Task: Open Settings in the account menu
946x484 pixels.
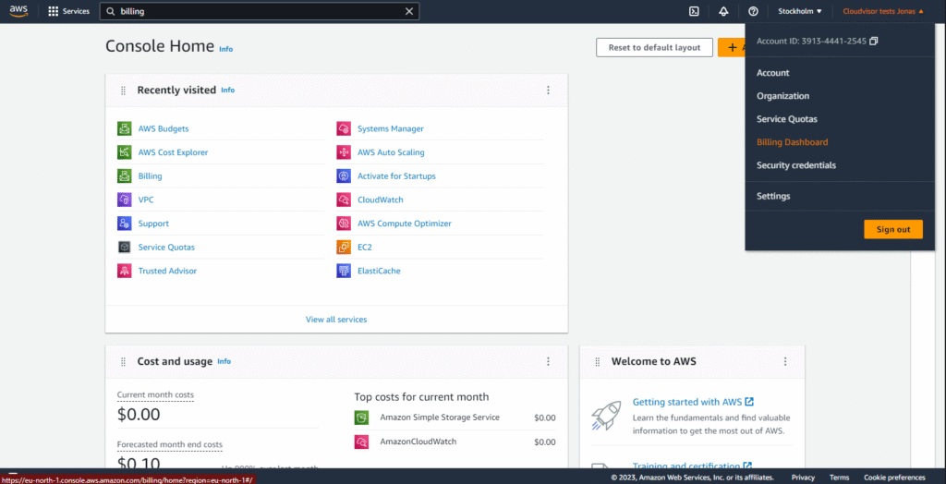Action: pos(773,196)
